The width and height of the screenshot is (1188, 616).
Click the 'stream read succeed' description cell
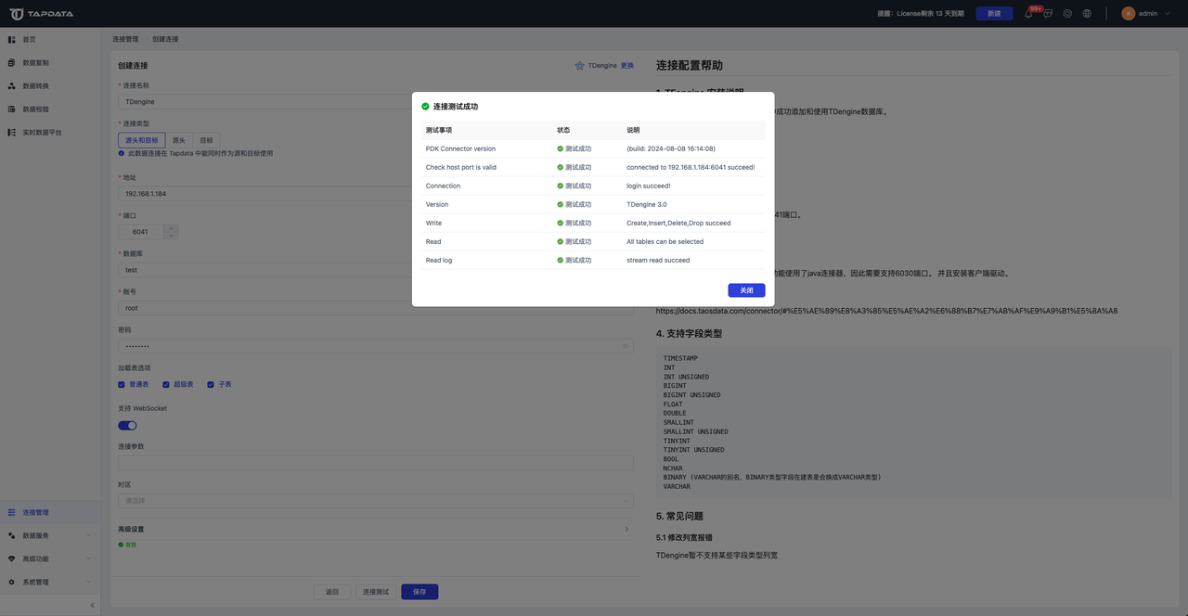658,260
